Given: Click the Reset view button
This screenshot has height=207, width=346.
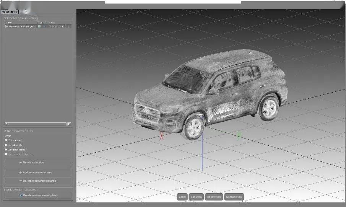Looking at the screenshot, I should [x=214, y=197].
